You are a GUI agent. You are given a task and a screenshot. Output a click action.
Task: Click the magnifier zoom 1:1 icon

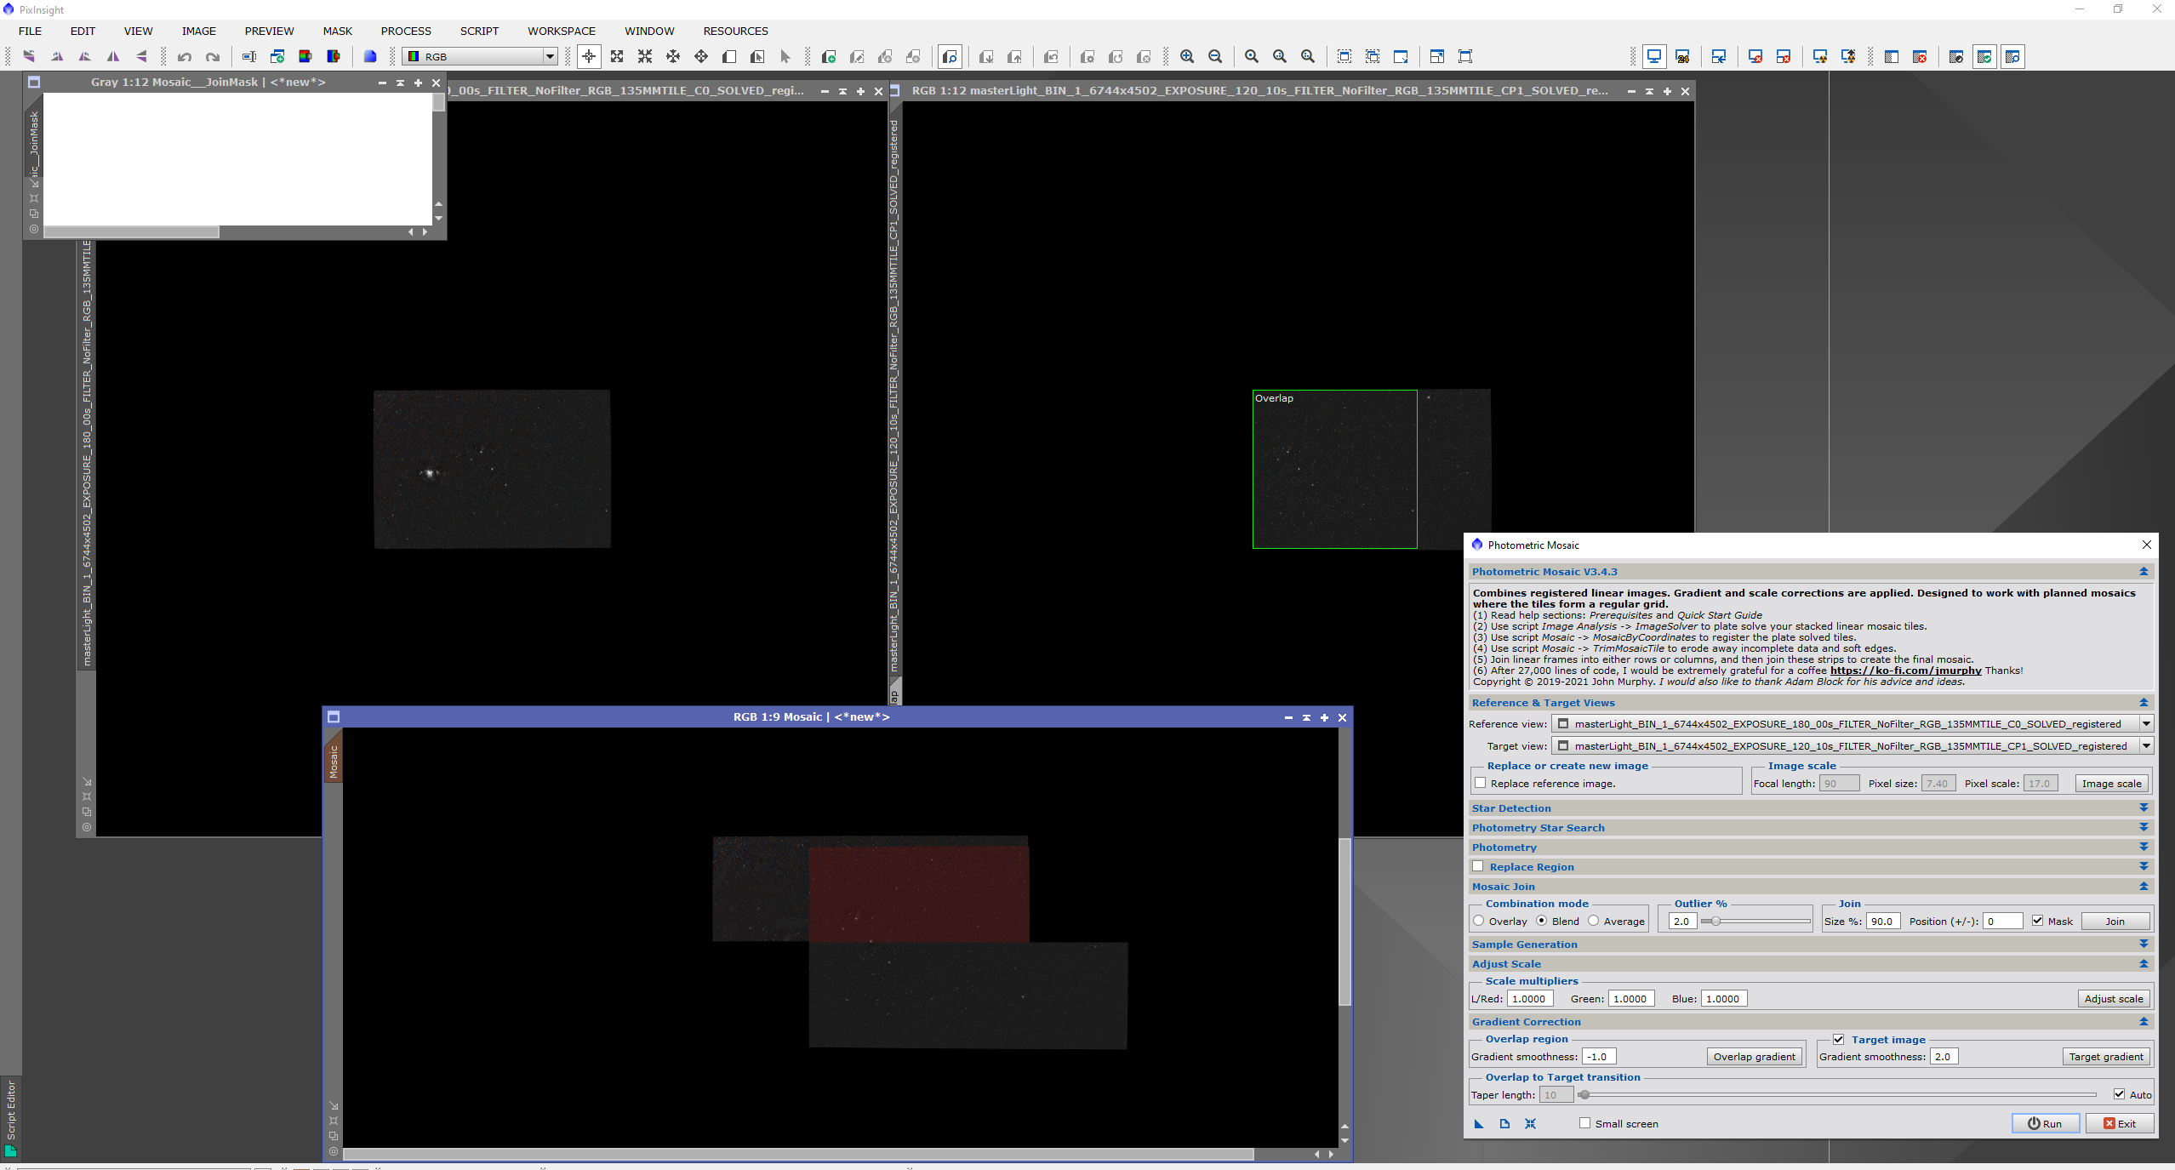pyautogui.click(x=1252, y=57)
